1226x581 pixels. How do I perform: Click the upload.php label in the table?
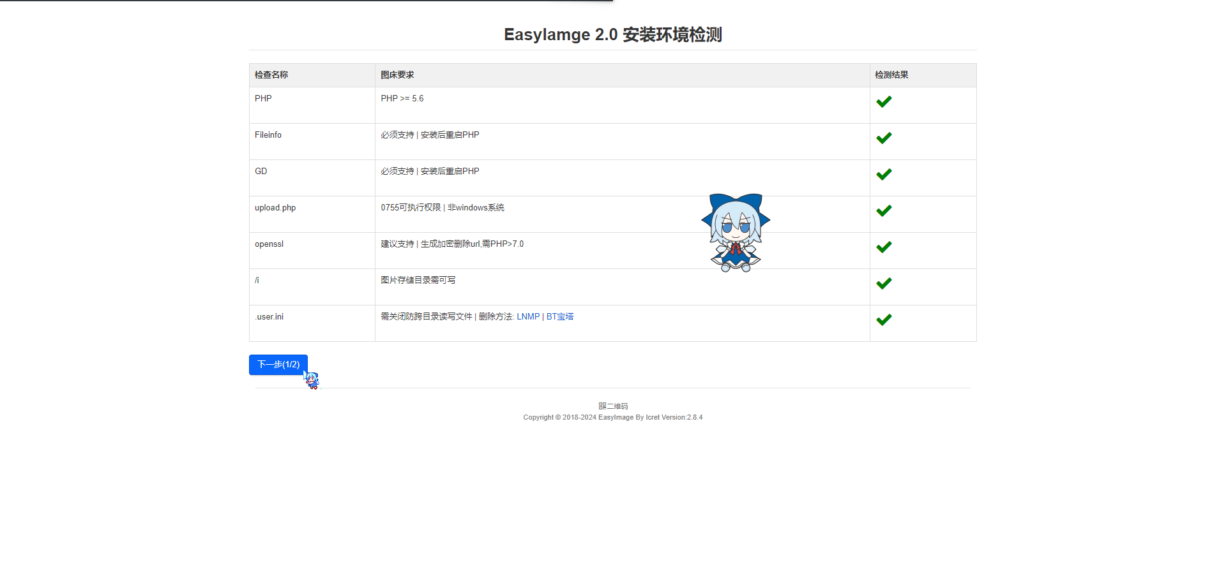click(275, 208)
